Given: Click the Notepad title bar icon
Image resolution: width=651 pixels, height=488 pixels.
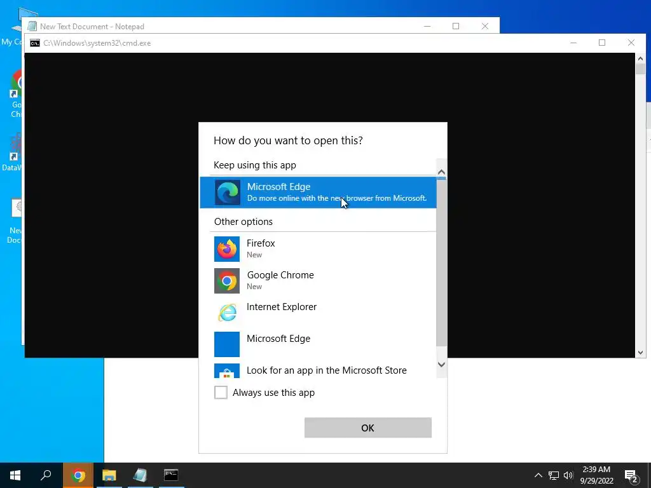Looking at the screenshot, I should [x=32, y=26].
